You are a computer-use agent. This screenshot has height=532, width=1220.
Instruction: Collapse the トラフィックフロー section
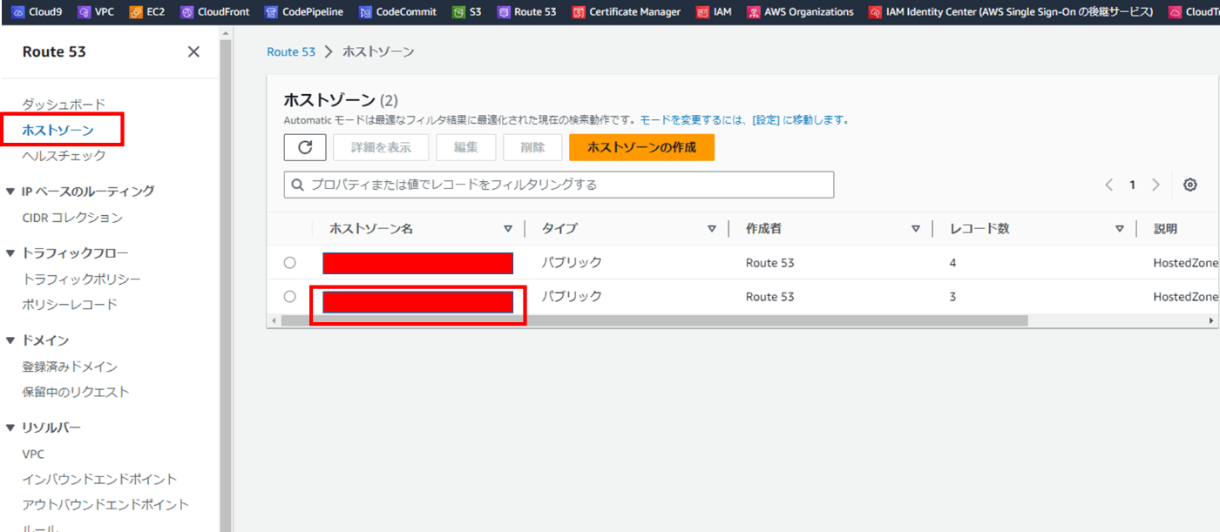pyautogui.click(x=10, y=253)
